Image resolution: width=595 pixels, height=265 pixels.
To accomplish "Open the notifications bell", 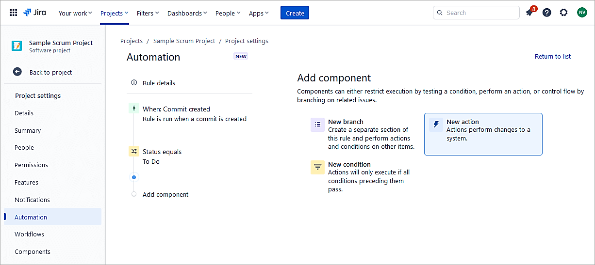I will pyautogui.click(x=529, y=13).
